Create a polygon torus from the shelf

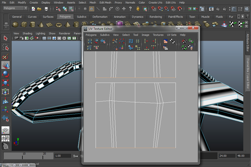[59, 25]
